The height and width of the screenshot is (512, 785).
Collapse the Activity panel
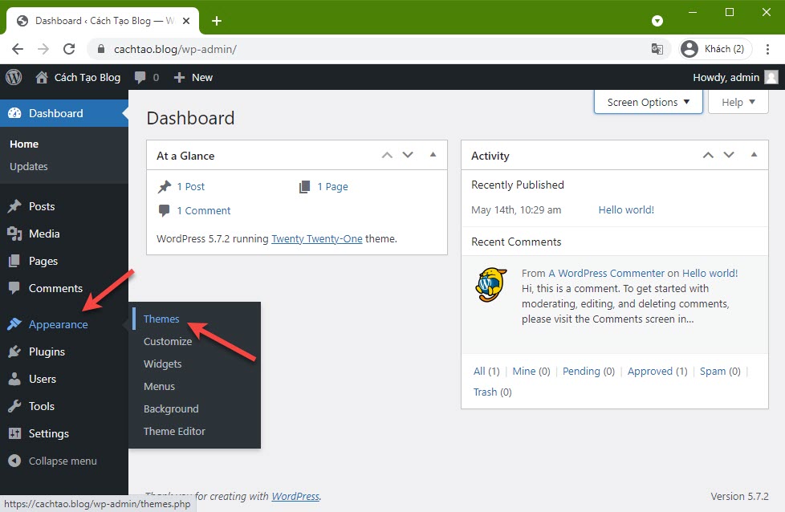[754, 155]
